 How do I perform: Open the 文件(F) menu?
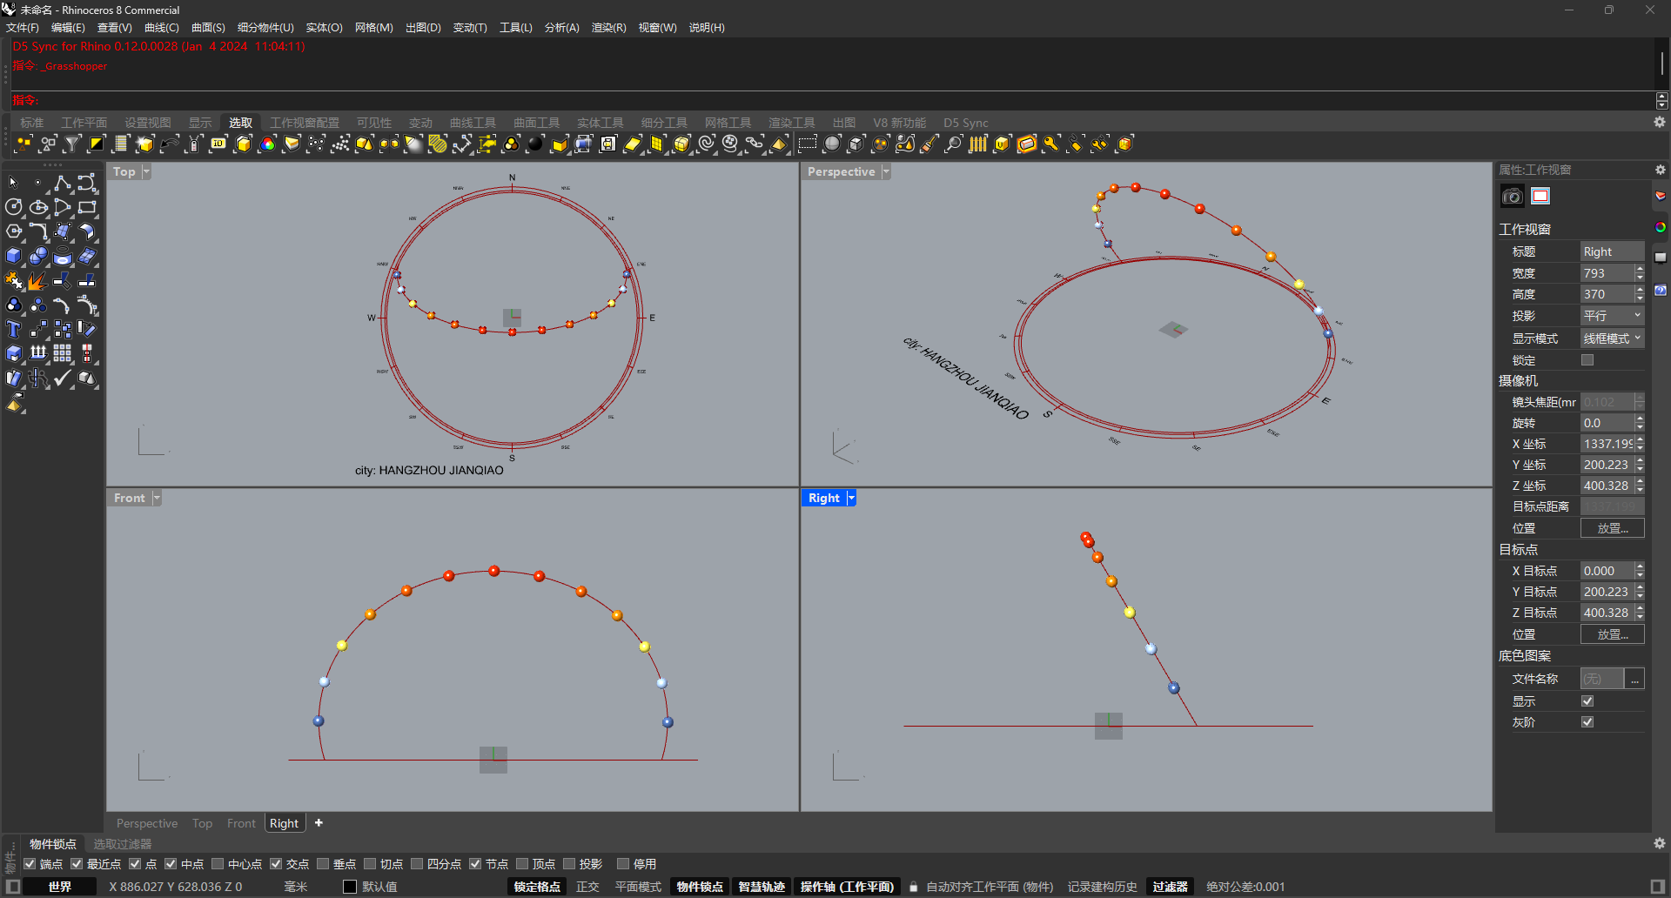pyautogui.click(x=23, y=28)
